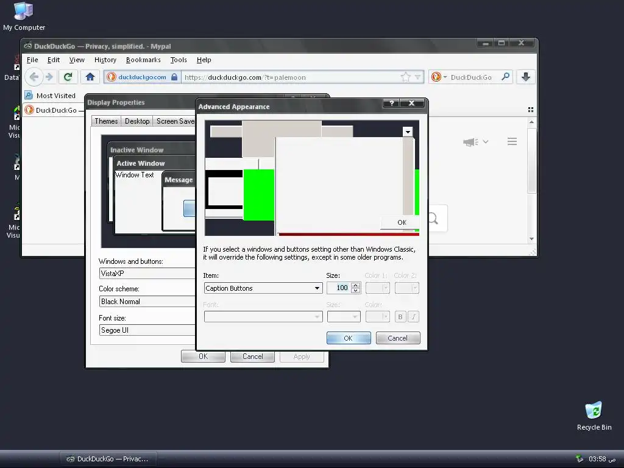The width and height of the screenshot is (624, 468).
Task: Click the megaphone icon on DuckDuckGo page
Action: [x=470, y=141]
